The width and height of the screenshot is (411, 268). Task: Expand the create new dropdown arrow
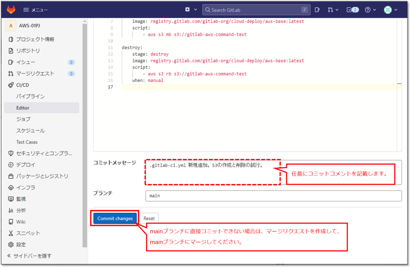(196, 10)
